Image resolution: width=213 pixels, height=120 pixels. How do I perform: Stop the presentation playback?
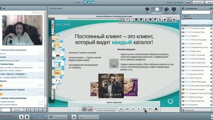click(x=156, y=109)
